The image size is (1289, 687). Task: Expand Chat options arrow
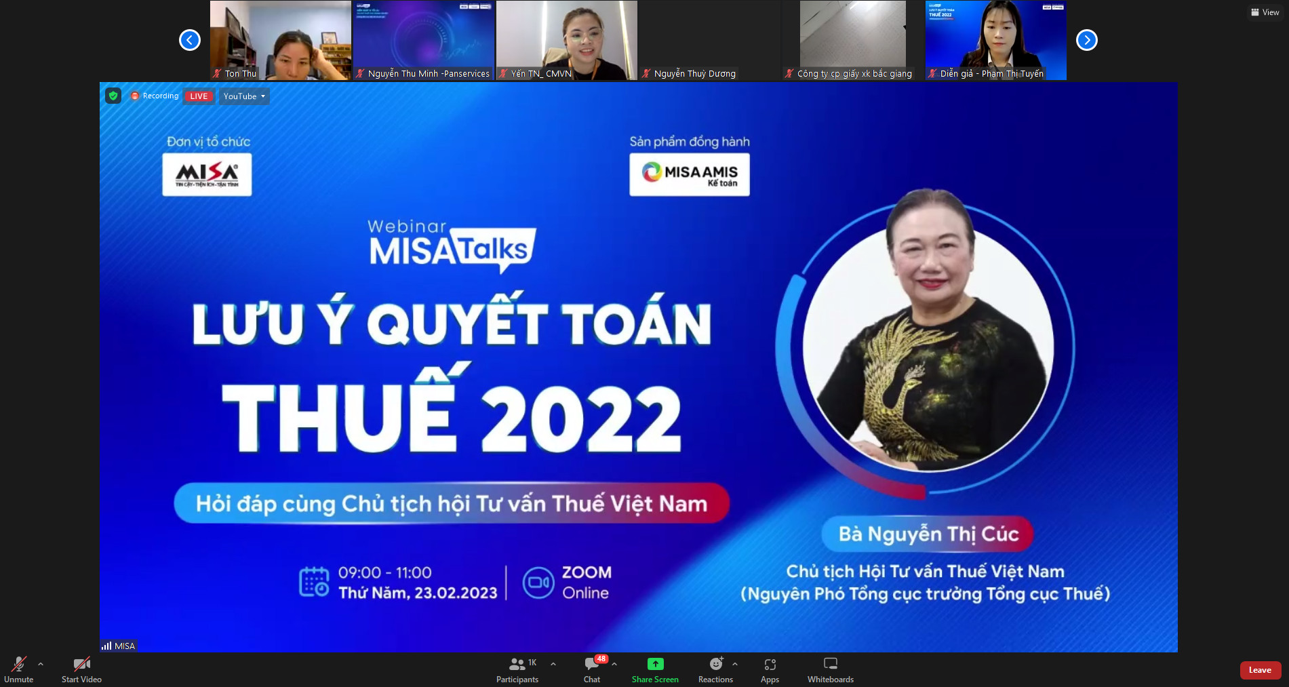click(614, 665)
